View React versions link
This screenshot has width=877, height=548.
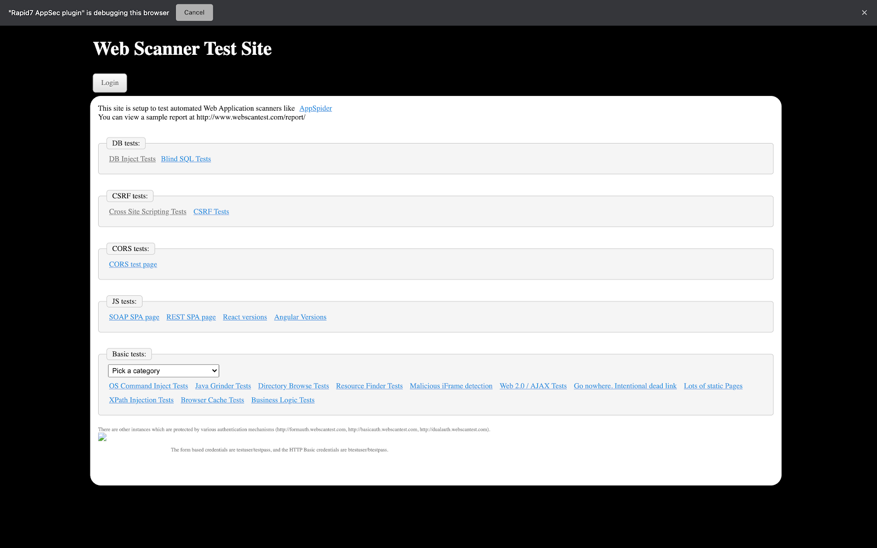[244, 317]
